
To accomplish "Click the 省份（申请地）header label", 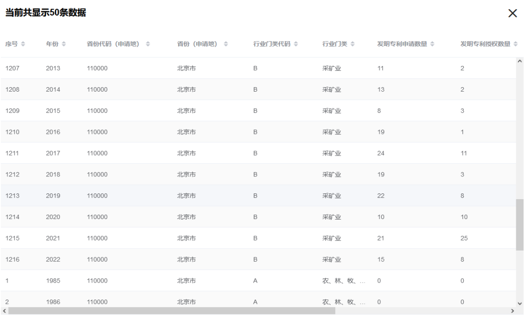I will 197,44.
